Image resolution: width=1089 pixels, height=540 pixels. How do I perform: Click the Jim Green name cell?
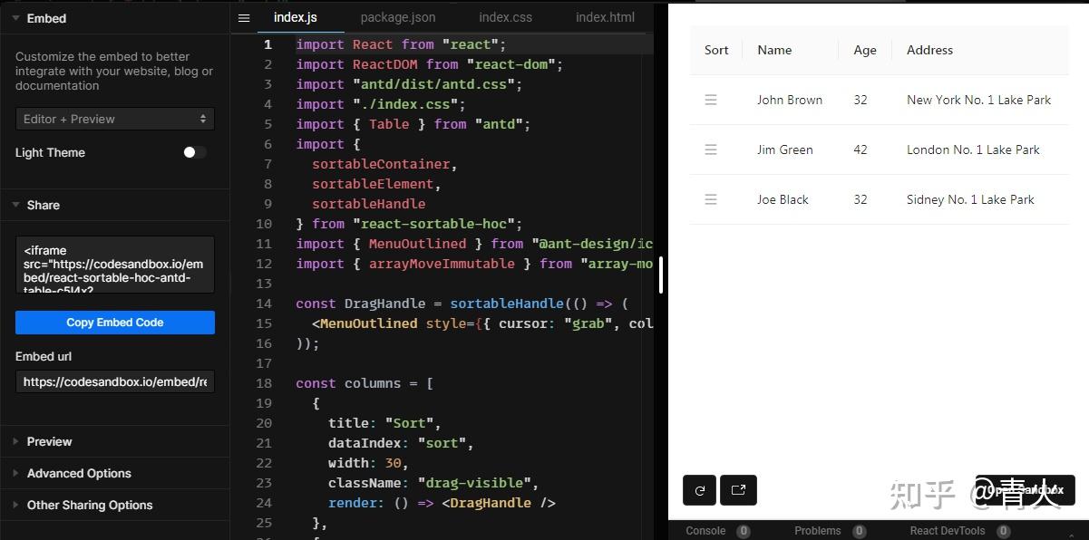point(785,149)
